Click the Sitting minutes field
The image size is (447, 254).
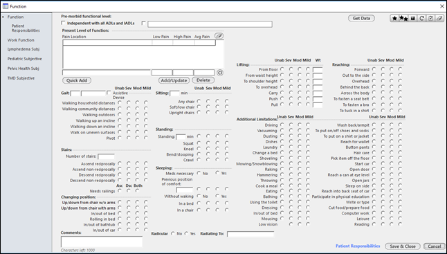(174, 93)
